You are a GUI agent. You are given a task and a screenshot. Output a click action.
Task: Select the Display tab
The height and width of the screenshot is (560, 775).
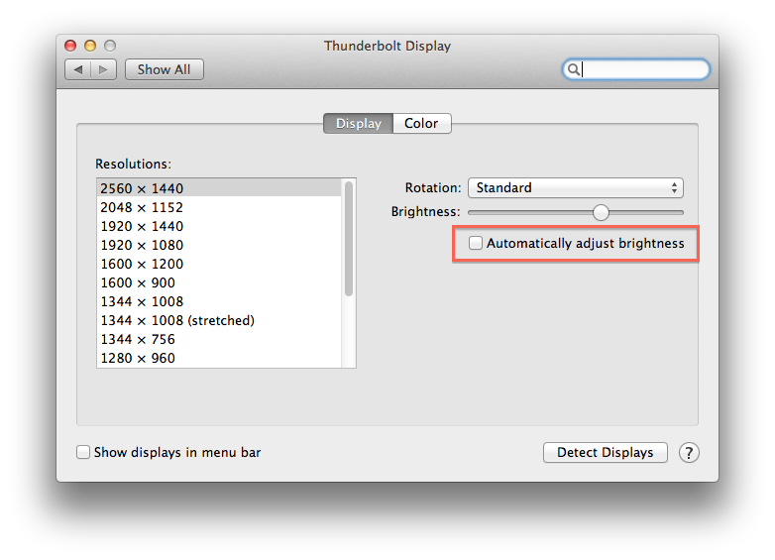pyautogui.click(x=359, y=123)
